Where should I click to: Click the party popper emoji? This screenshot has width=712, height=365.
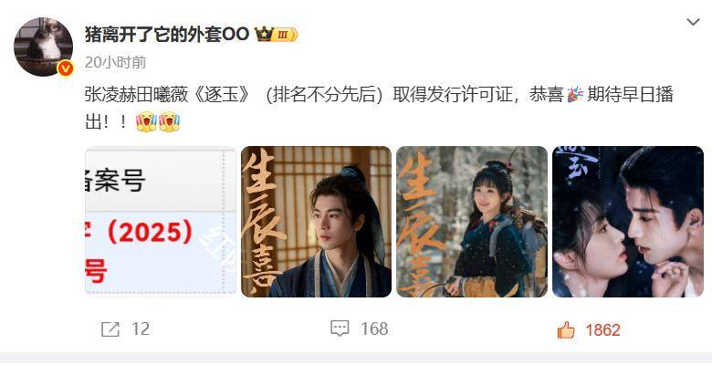tap(575, 95)
